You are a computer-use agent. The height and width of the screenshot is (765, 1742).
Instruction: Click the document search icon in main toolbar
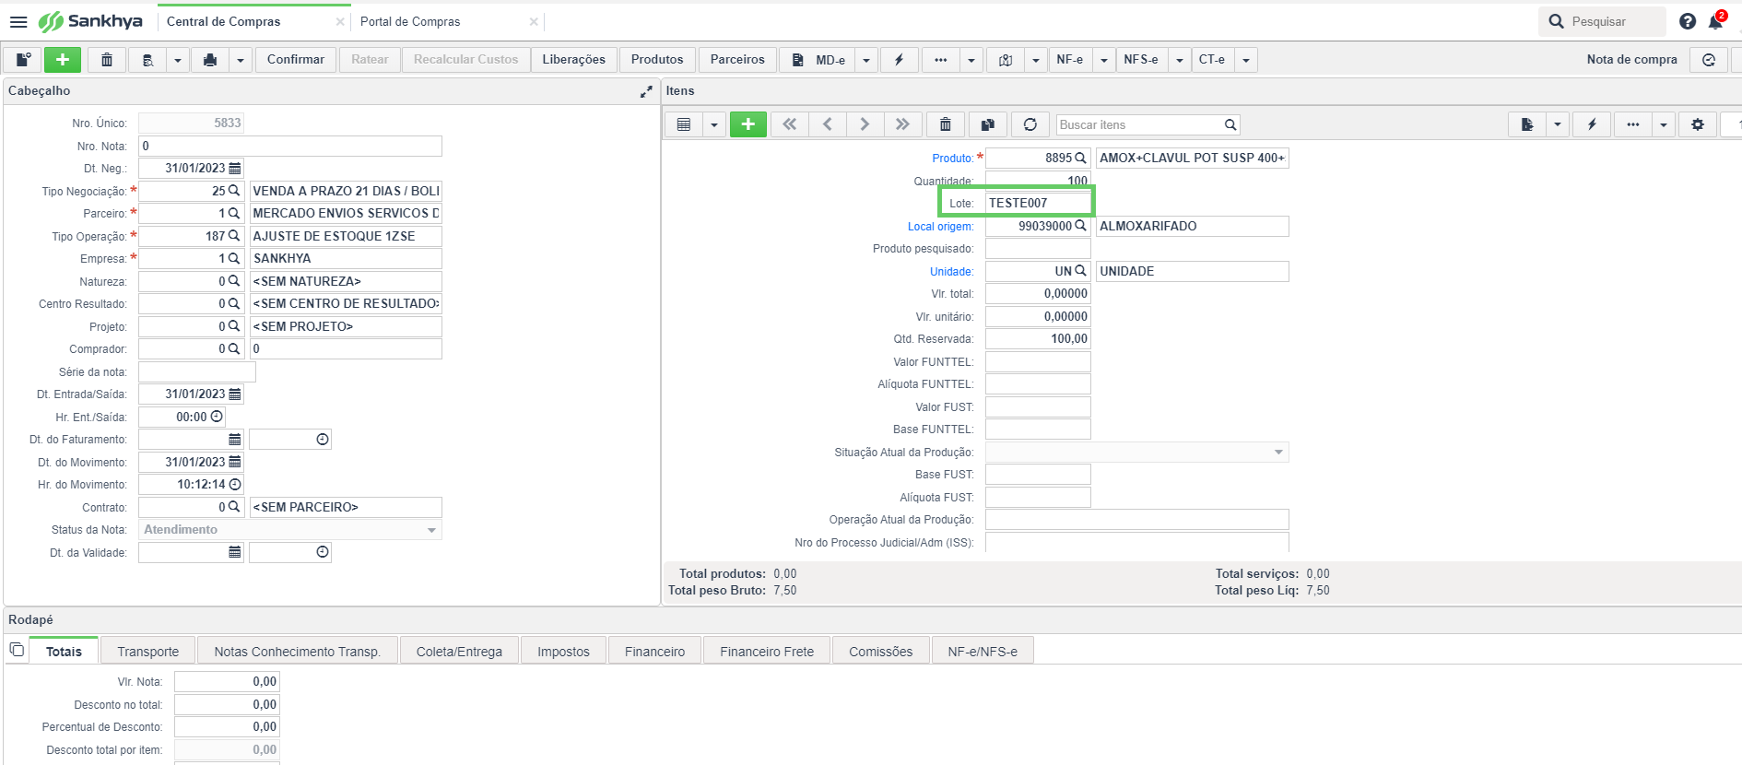[147, 59]
